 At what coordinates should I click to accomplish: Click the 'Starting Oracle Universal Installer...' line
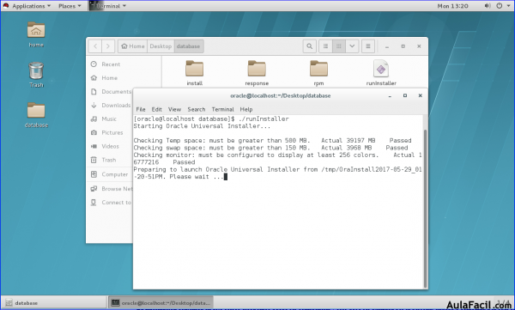point(202,126)
